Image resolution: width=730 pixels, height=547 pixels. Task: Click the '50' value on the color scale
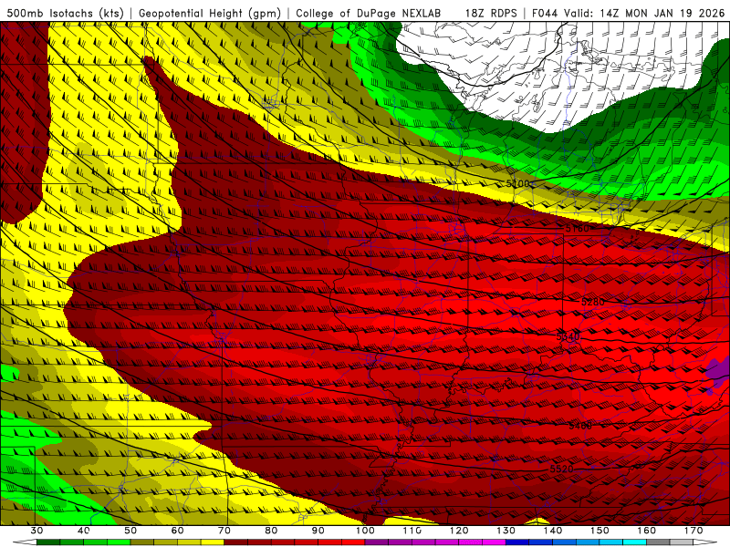(x=130, y=531)
